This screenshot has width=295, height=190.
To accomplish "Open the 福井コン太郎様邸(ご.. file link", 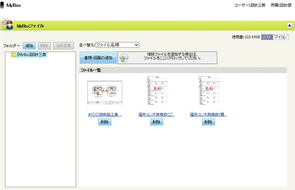I will tap(157, 115).
